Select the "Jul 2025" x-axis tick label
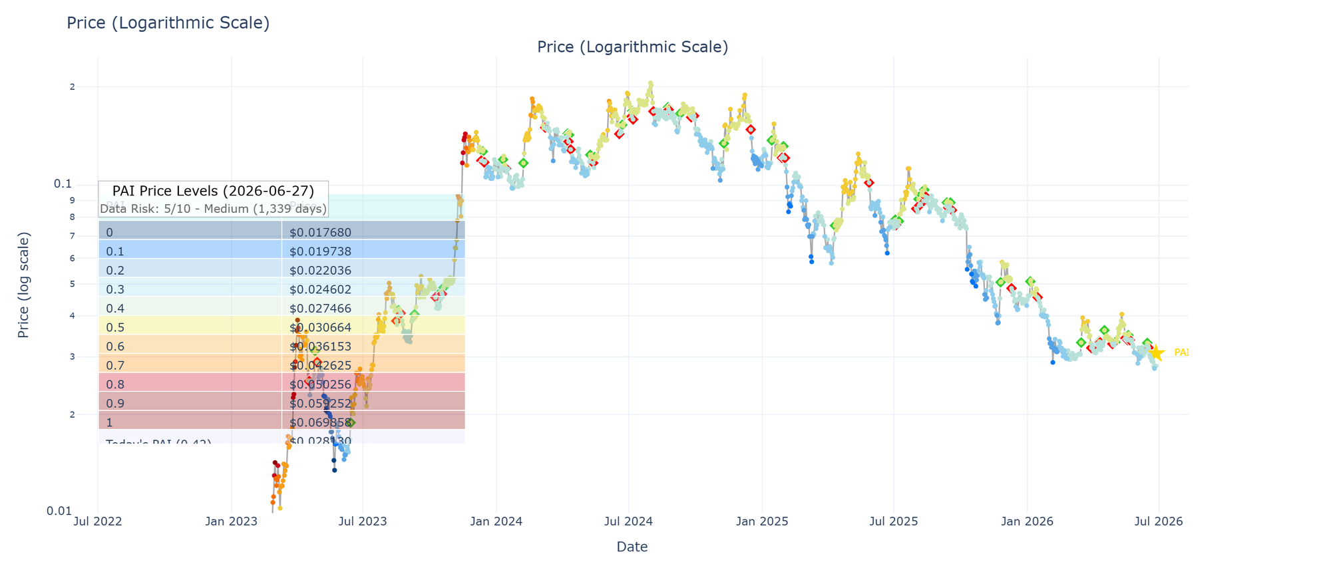The height and width of the screenshot is (570, 1331). [x=894, y=521]
